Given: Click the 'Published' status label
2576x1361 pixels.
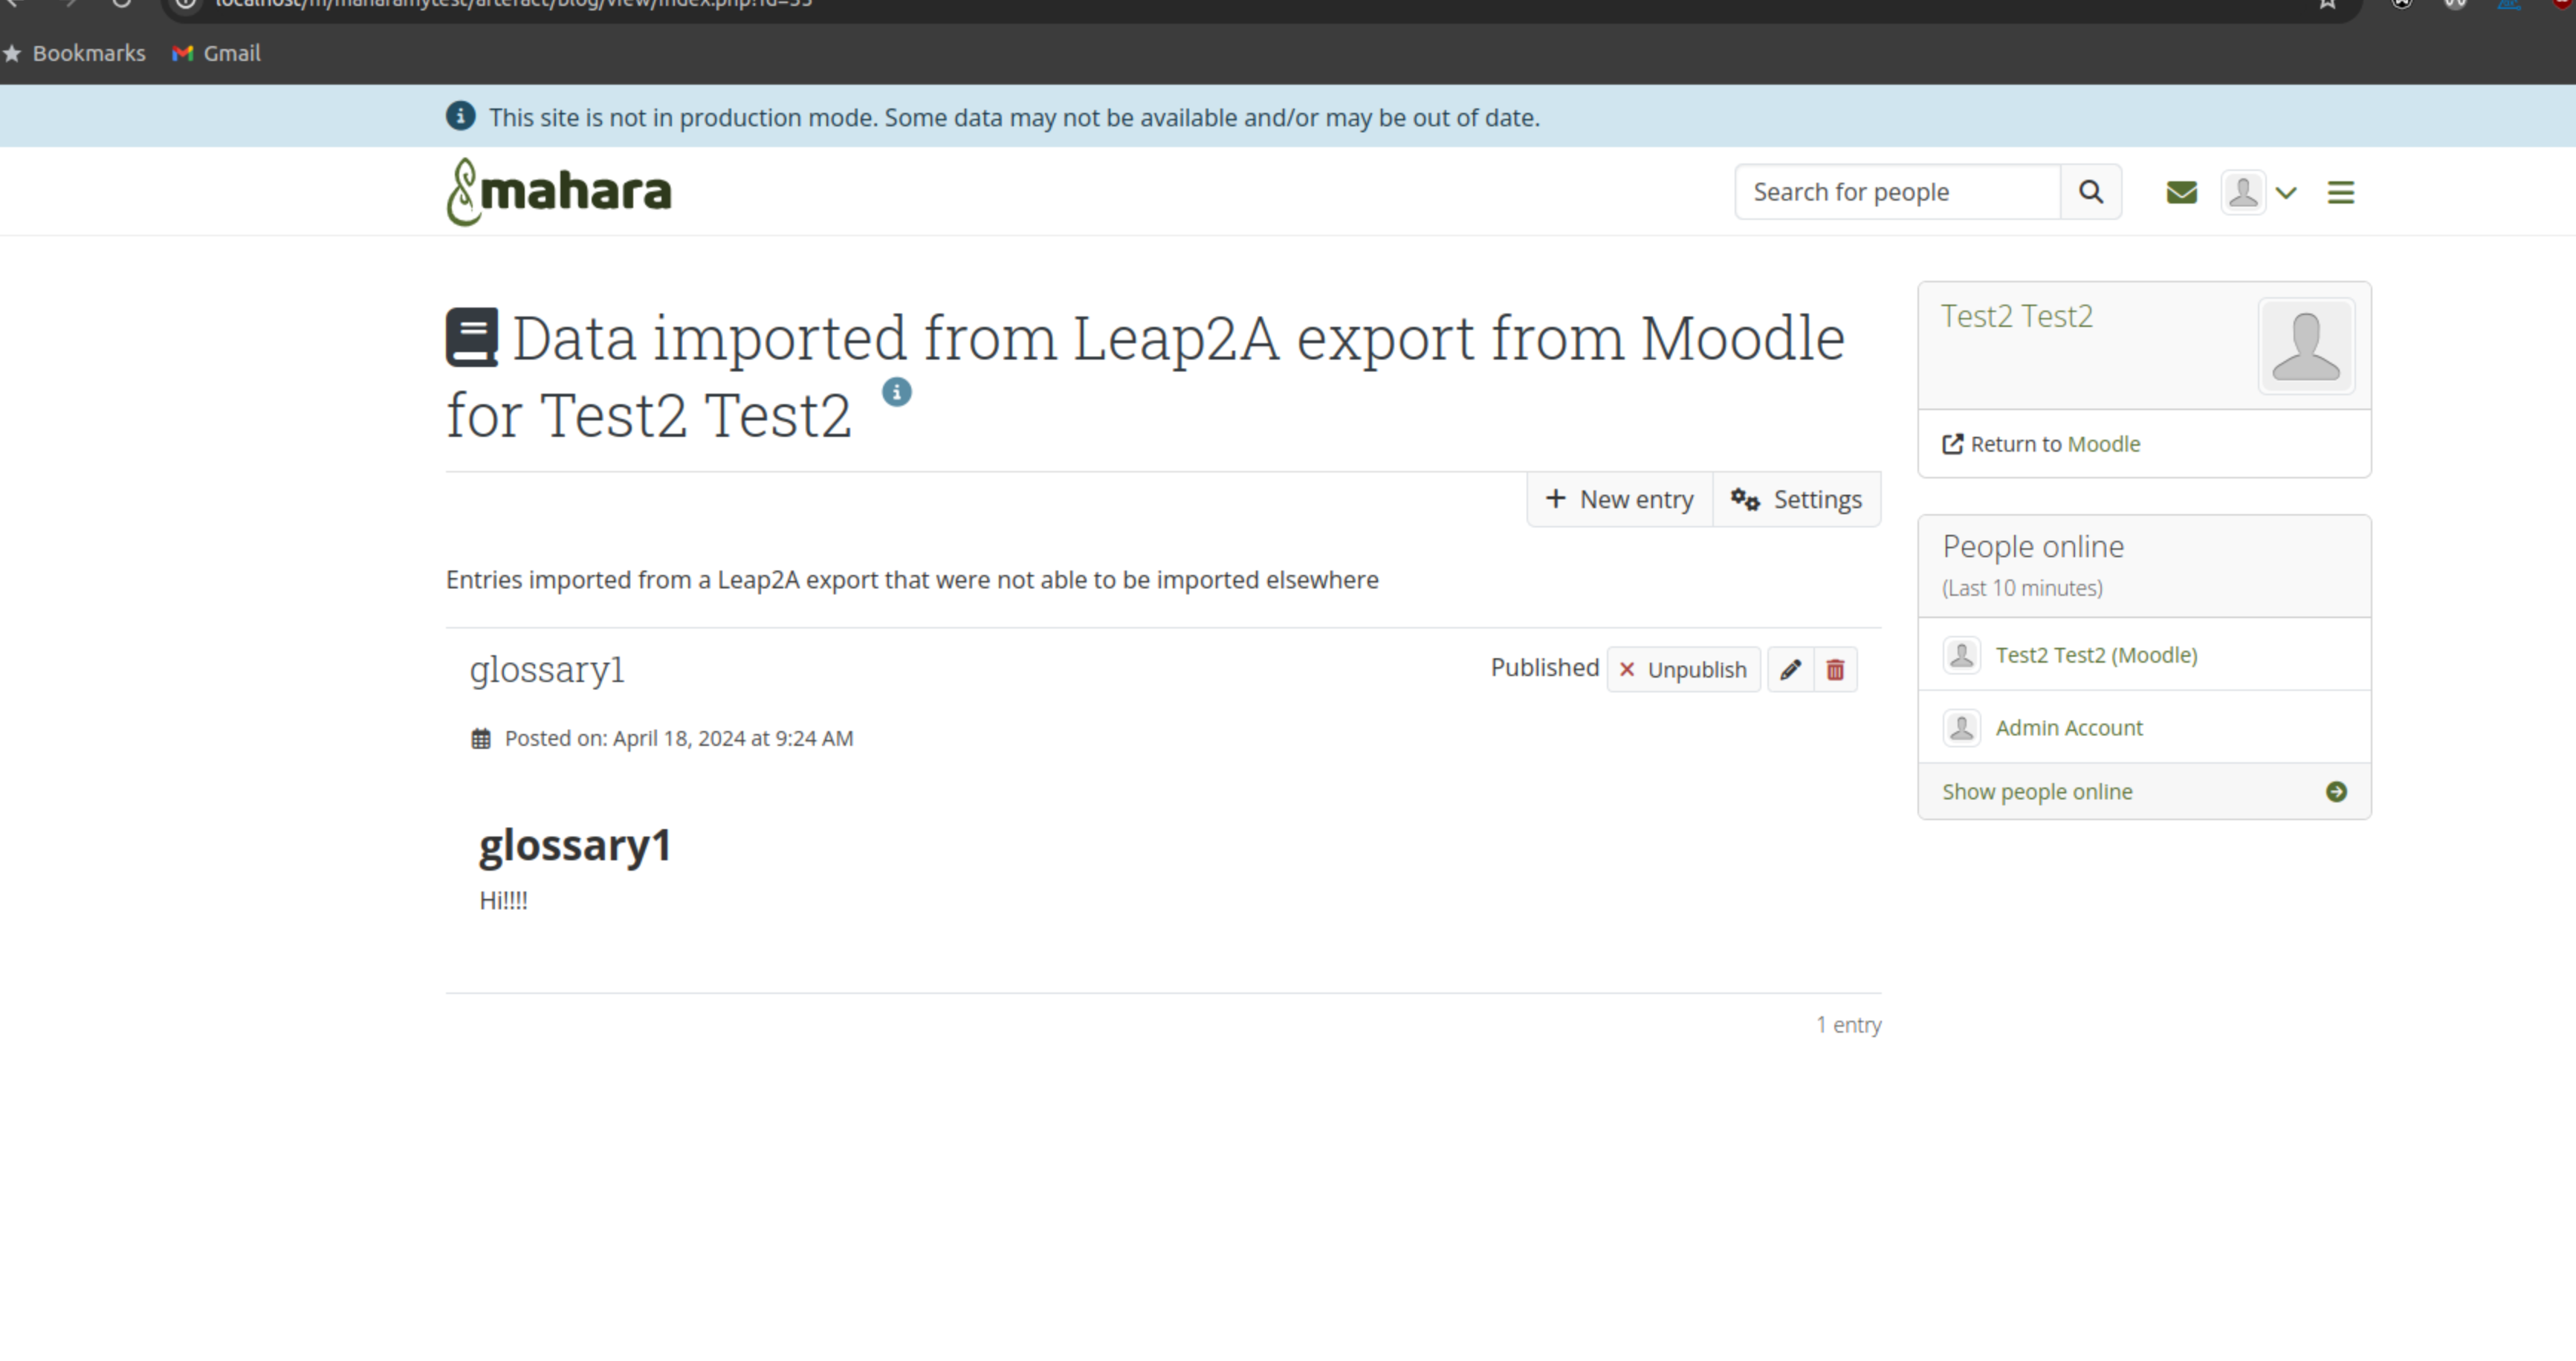Looking at the screenshot, I should 1545,668.
